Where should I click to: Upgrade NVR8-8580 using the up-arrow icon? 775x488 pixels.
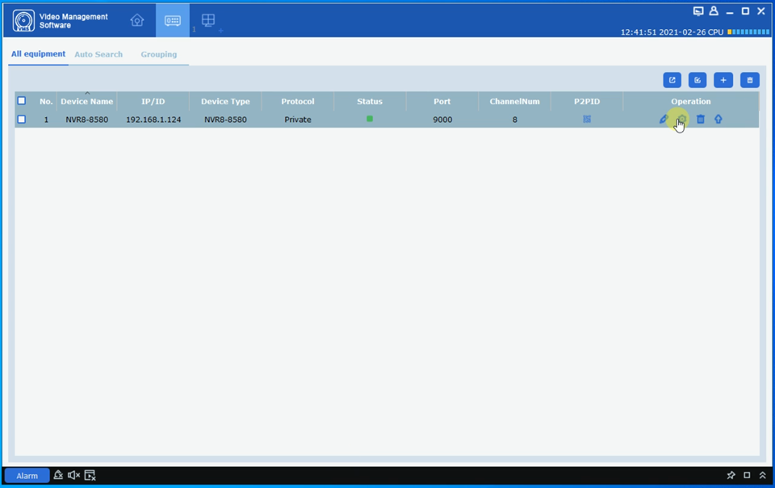718,119
